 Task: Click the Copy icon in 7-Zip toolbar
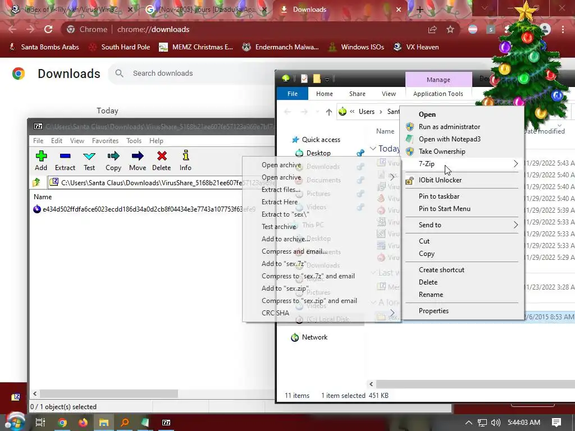113,161
